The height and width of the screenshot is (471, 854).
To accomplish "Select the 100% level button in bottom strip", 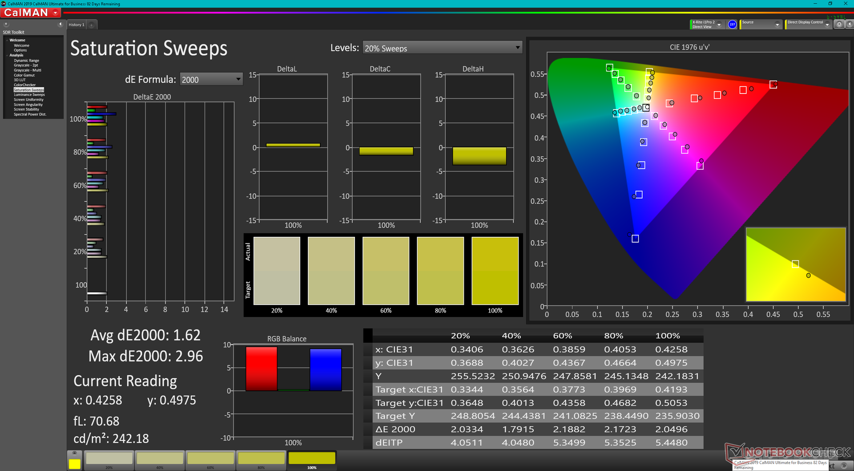I will [x=312, y=460].
